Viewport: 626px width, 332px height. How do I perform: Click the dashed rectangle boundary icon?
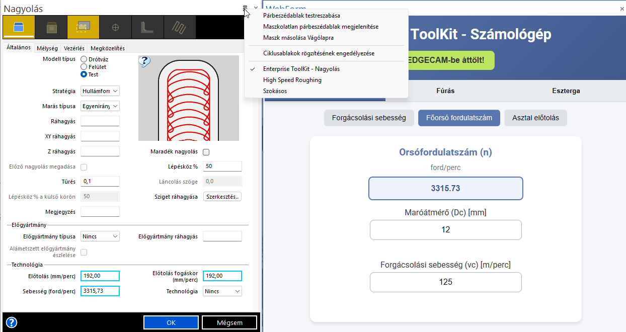pos(84,27)
